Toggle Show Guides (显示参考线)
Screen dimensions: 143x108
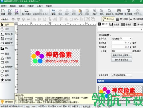click(136, 19)
